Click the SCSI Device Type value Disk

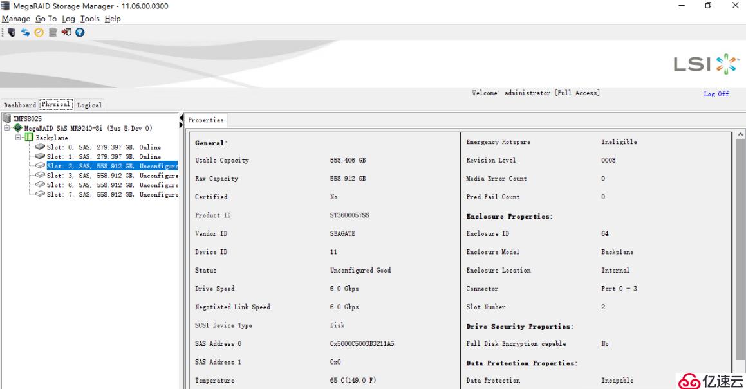(x=337, y=325)
